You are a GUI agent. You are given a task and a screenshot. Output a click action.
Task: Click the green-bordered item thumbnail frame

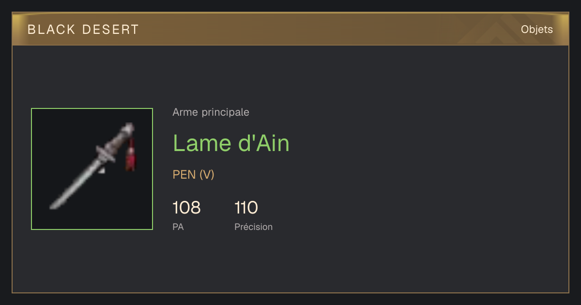pos(92,169)
